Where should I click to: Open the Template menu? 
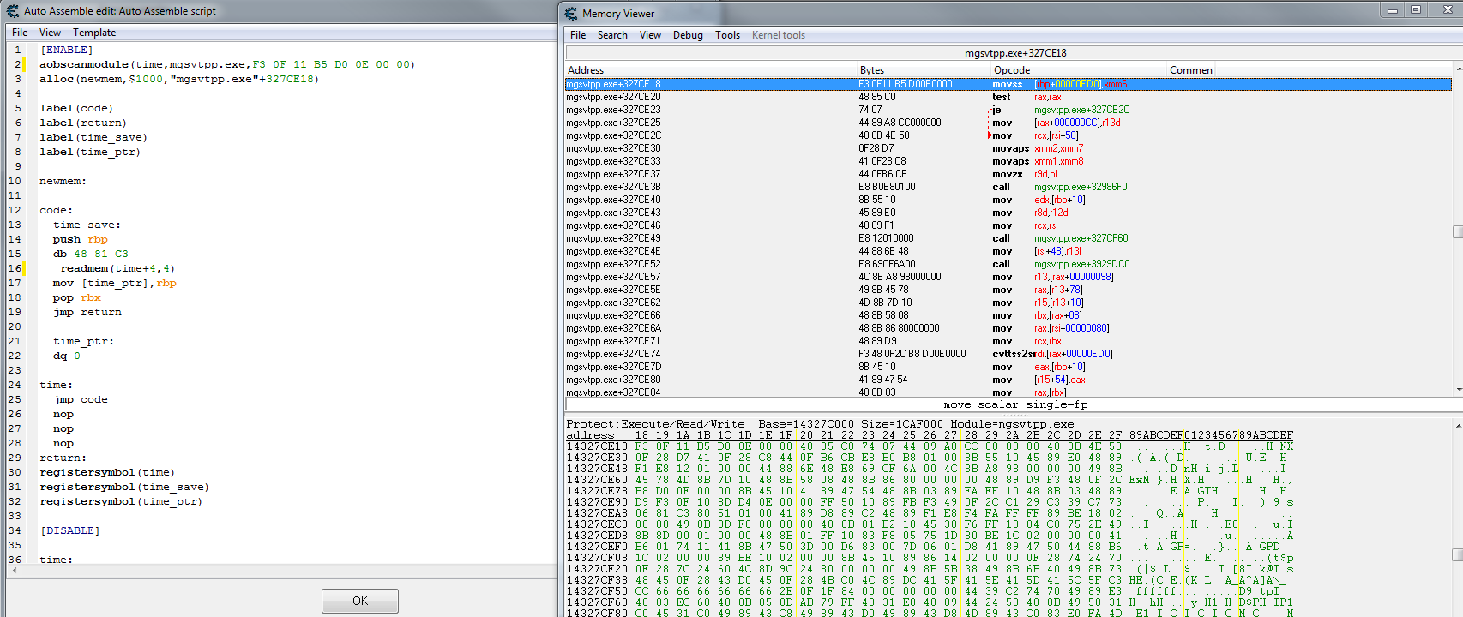94,33
